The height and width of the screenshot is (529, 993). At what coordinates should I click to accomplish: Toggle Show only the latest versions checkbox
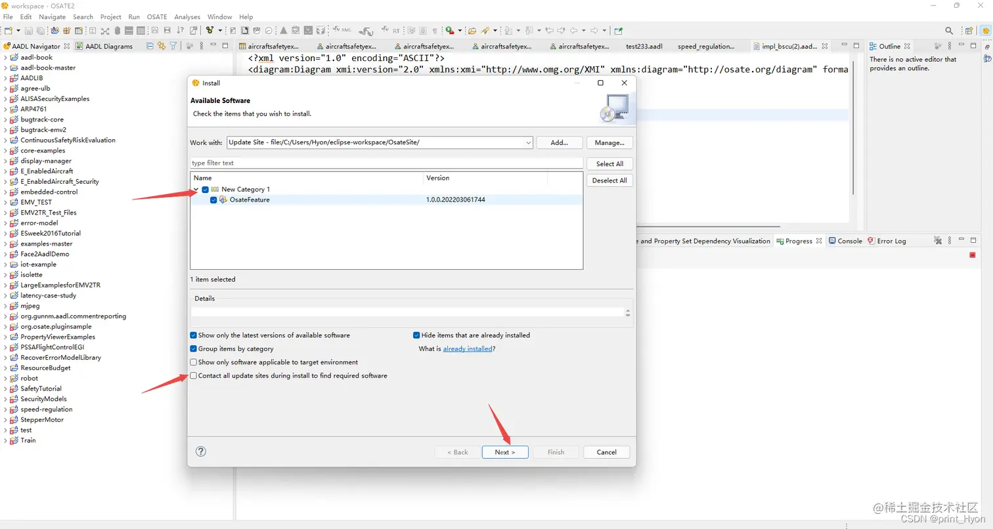tap(194, 335)
